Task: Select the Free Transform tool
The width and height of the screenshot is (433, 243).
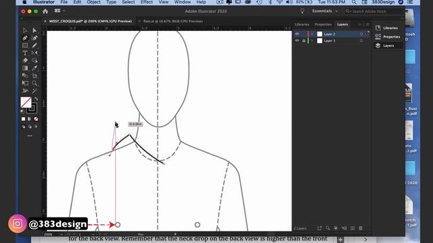Action: pos(25,83)
